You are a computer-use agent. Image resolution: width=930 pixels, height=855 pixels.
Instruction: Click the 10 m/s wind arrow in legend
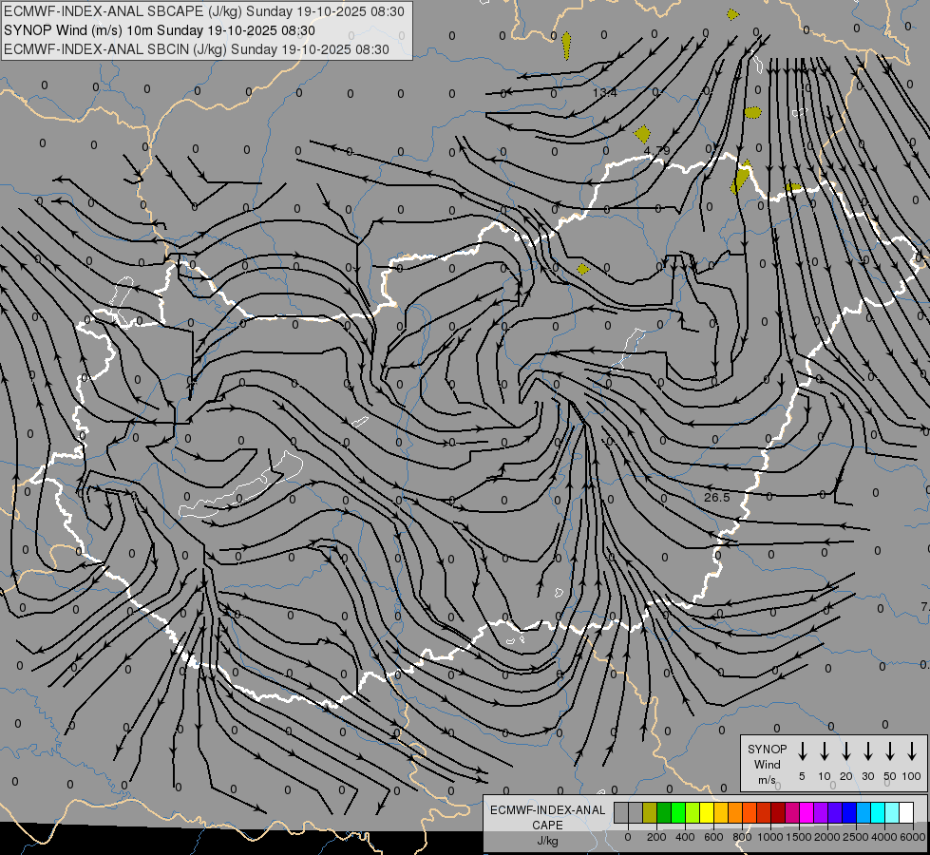tap(825, 751)
